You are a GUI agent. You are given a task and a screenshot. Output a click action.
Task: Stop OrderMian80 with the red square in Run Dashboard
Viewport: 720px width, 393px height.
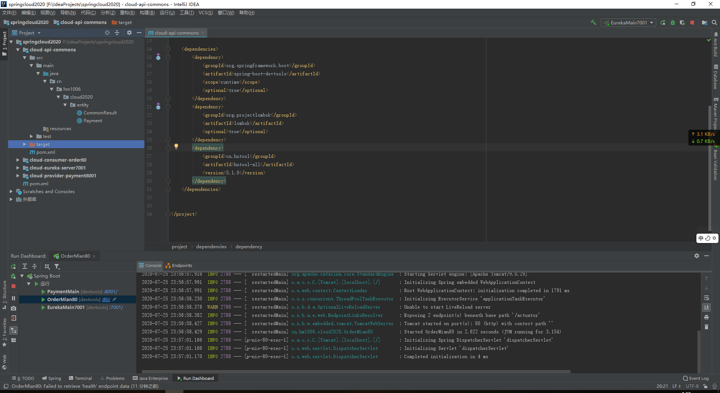click(13, 286)
